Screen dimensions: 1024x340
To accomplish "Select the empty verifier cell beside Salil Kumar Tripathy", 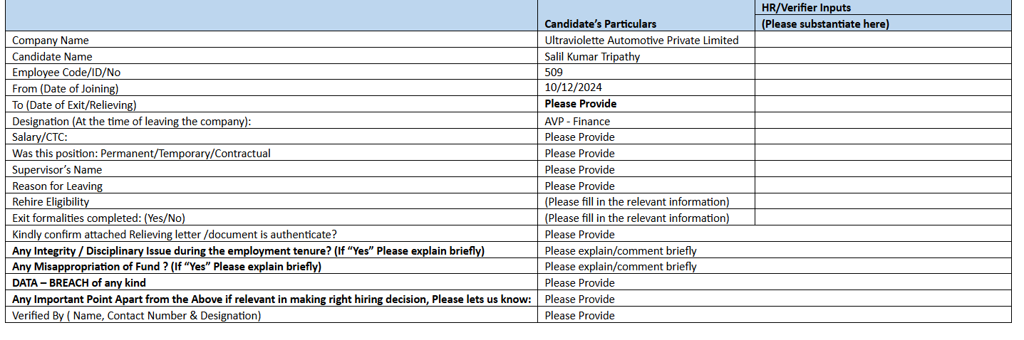I will [882, 57].
